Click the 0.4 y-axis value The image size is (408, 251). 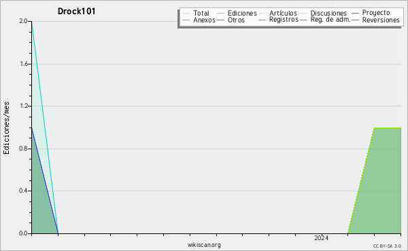coord(23,191)
